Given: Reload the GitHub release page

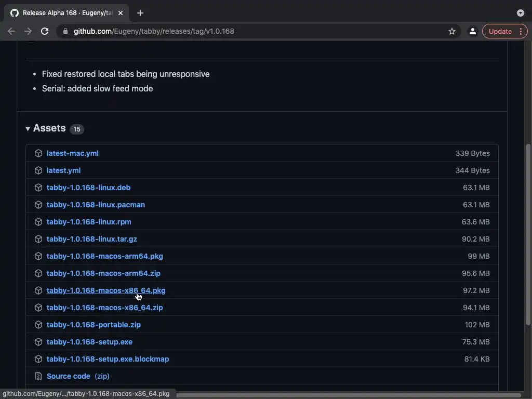Looking at the screenshot, I should pyautogui.click(x=45, y=31).
